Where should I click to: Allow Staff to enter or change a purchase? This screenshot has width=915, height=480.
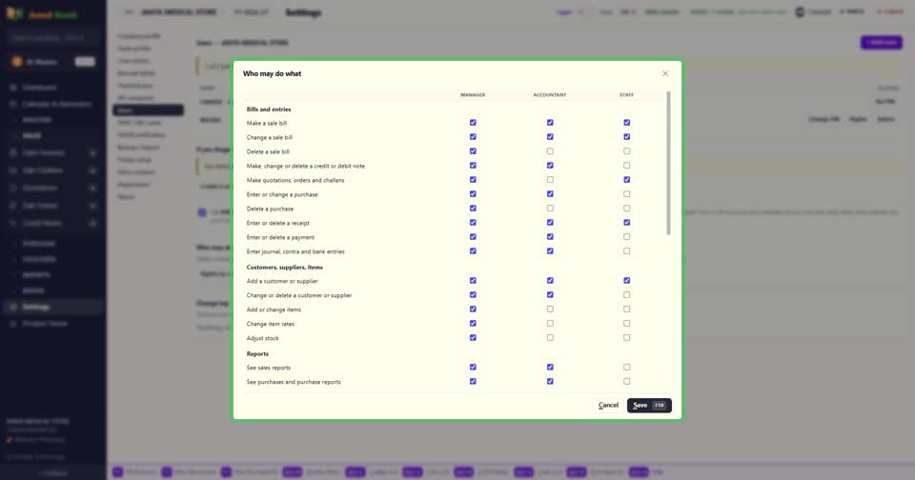pos(627,194)
